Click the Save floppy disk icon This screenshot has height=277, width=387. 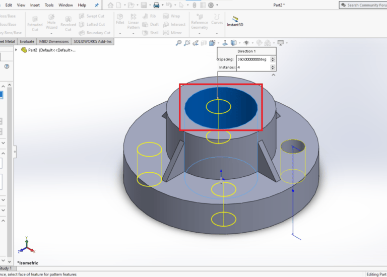[x=144, y=5]
